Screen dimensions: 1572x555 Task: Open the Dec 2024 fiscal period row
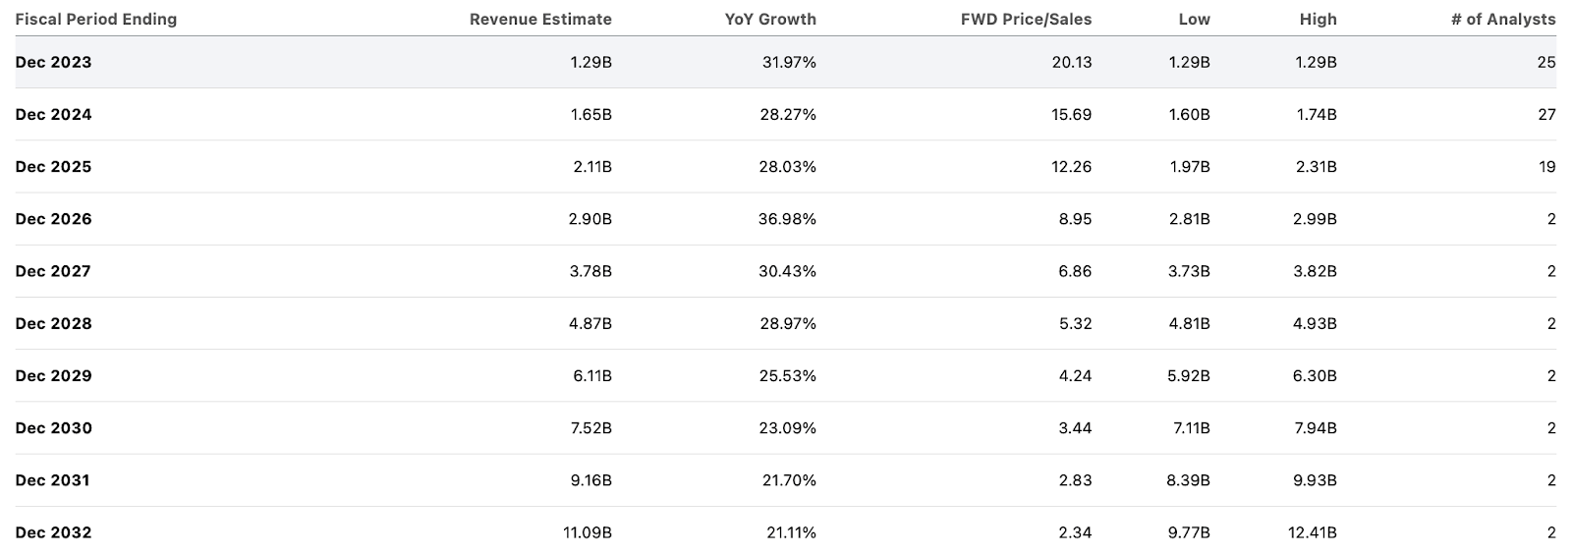53,114
